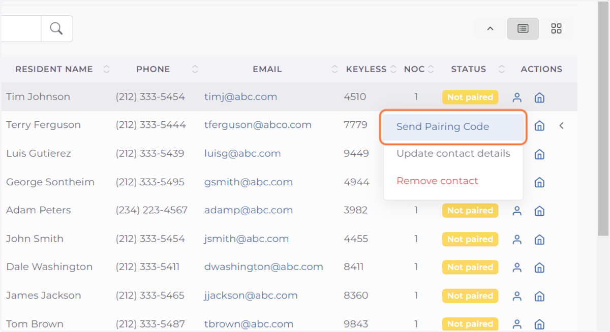This screenshot has height=332, width=610.
Task: Click Not paired badge for John Smith
Action: point(470,239)
